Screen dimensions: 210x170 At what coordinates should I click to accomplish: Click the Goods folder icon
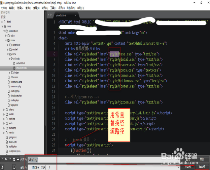12,59
